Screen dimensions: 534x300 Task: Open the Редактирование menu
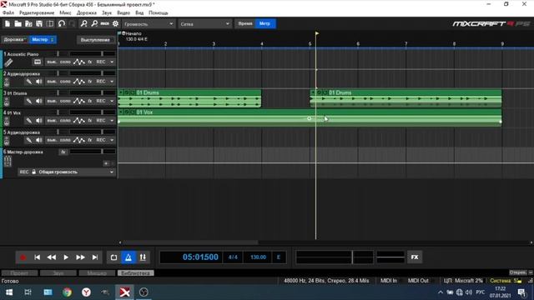point(37,13)
